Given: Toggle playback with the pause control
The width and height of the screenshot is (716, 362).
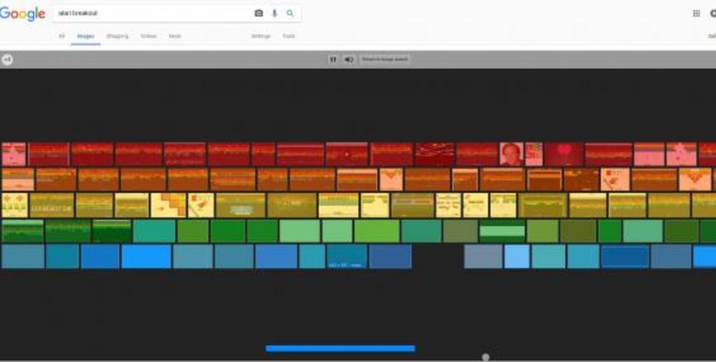Looking at the screenshot, I should coord(332,59).
